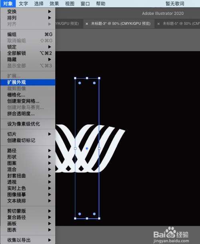The image size is (200, 244).
Task: Click 栅格化... menu item
Action: pyautogui.click(x=28, y=95)
